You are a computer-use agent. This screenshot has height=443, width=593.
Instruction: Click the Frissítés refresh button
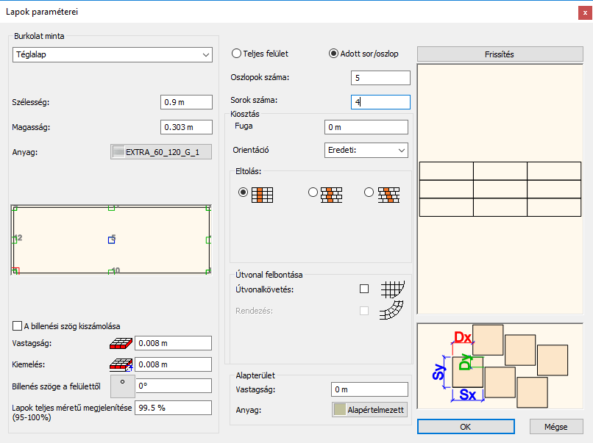click(500, 54)
